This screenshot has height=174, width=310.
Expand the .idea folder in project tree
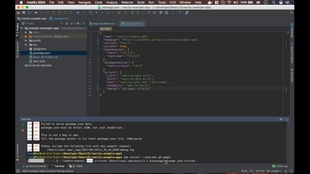tap(26, 32)
